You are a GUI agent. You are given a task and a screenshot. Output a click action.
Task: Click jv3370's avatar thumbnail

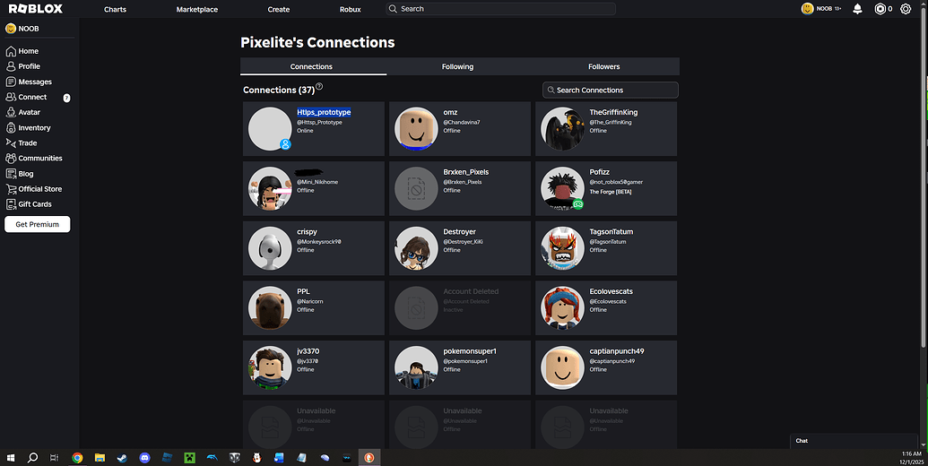point(270,367)
